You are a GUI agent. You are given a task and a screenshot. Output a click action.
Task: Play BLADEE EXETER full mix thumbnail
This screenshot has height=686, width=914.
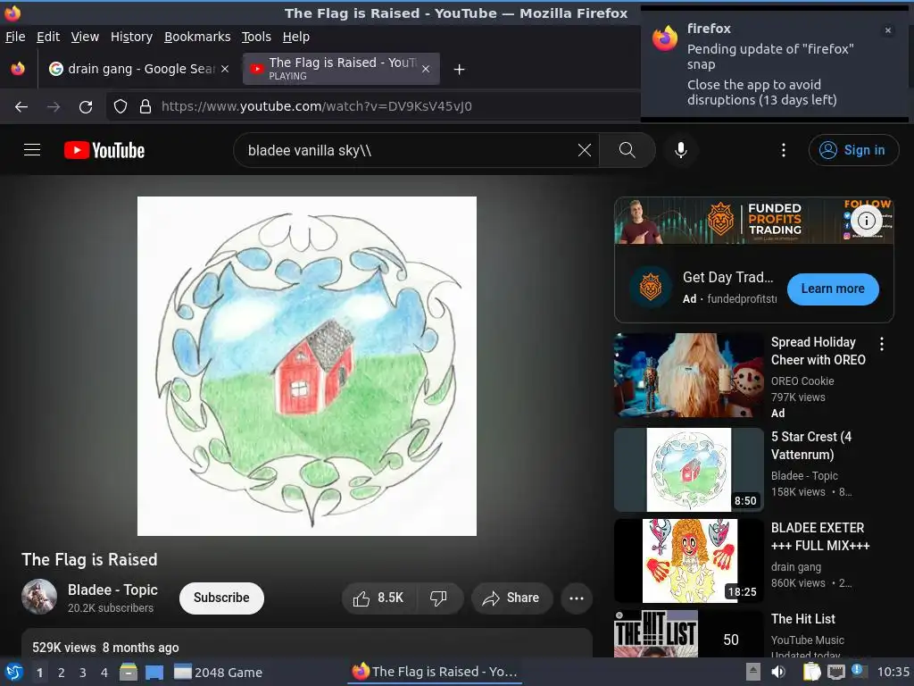click(688, 561)
